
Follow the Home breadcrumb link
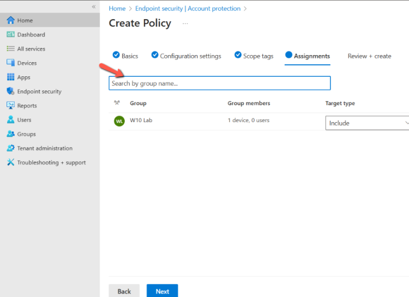click(117, 9)
